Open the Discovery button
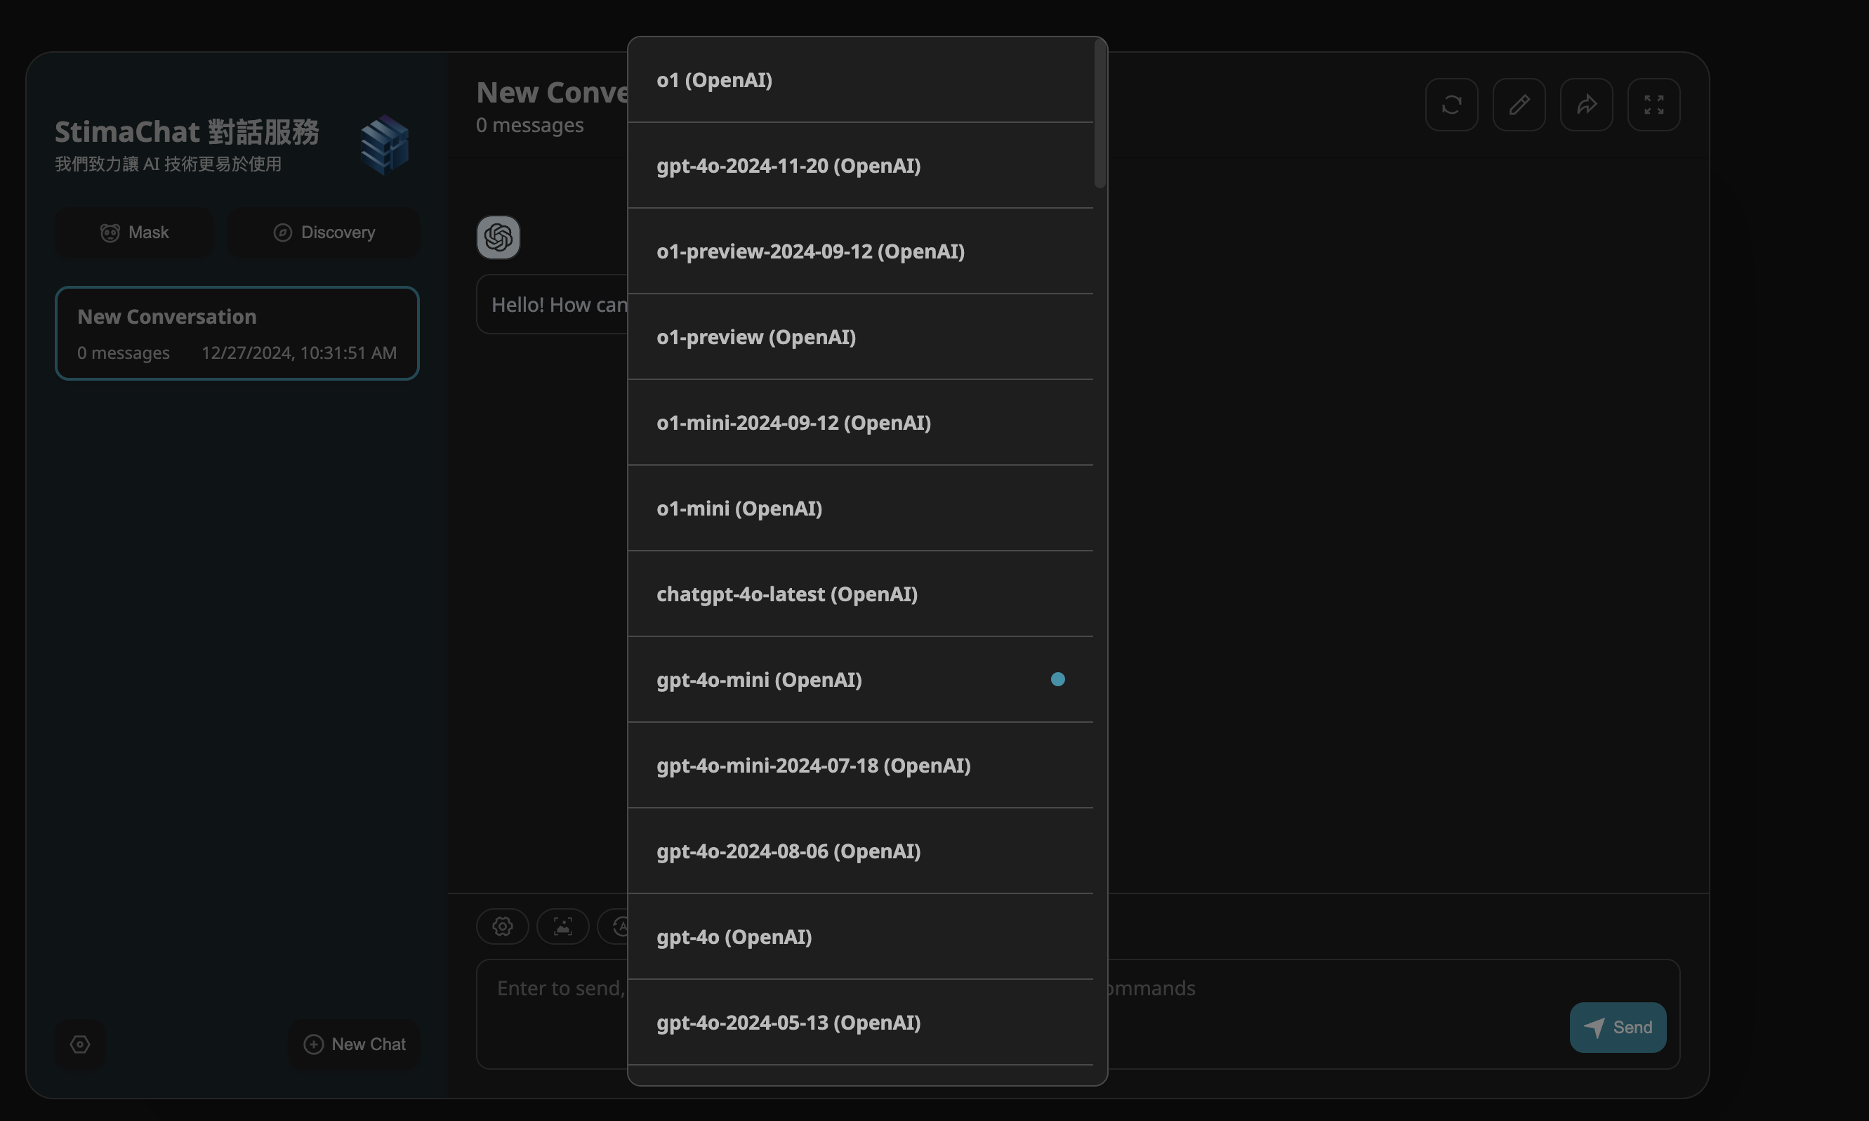The height and width of the screenshot is (1121, 1869). [x=324, y=232]
